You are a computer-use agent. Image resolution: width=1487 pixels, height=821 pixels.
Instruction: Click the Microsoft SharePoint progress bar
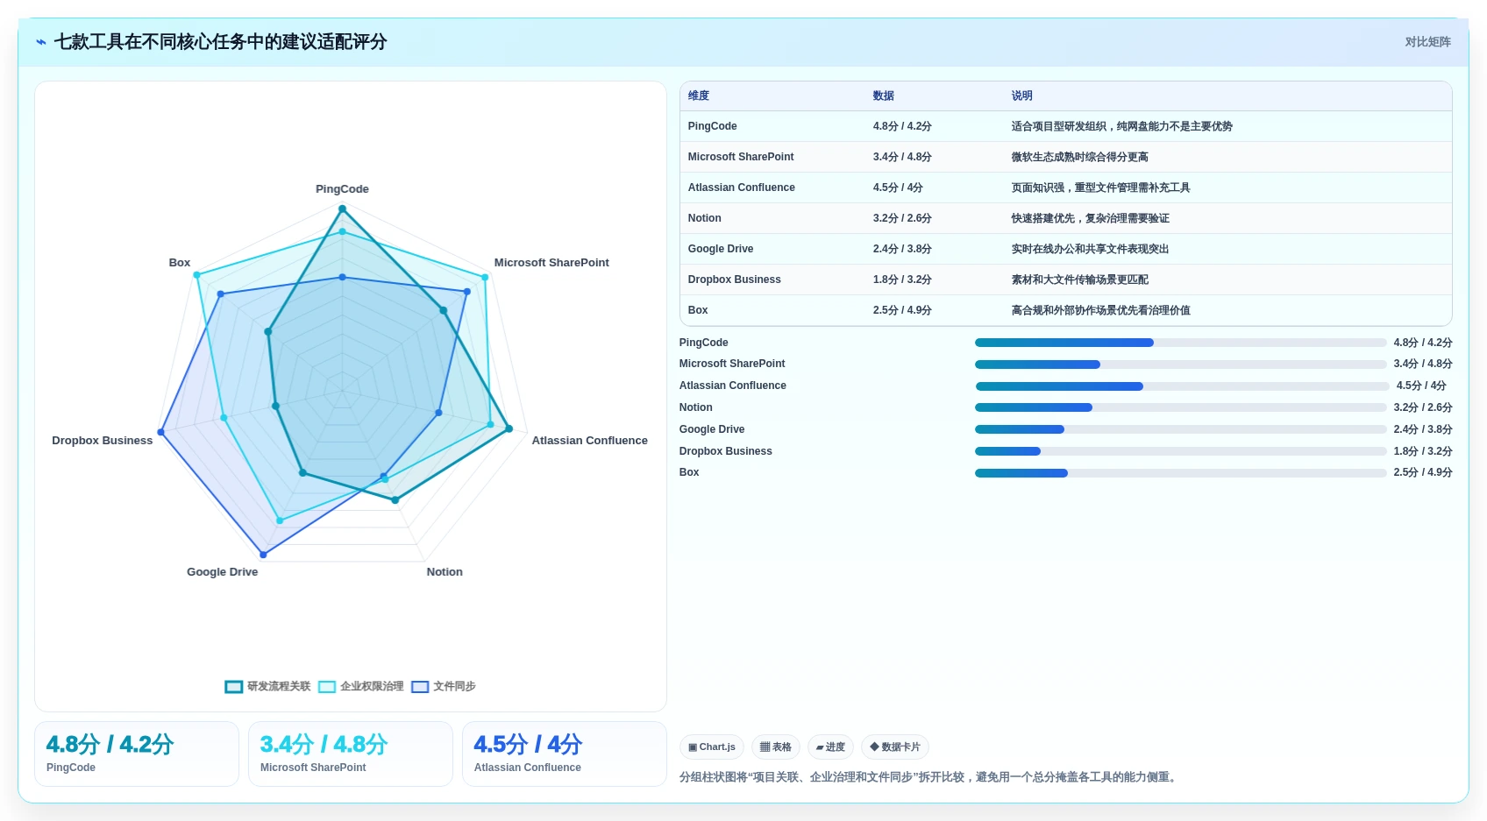point(1180,364)
